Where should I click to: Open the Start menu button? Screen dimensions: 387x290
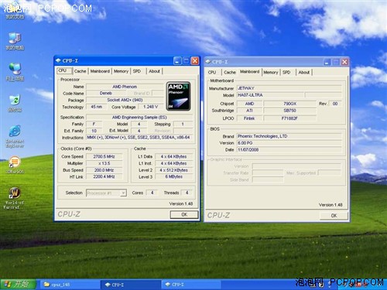(x=18, y=285)
